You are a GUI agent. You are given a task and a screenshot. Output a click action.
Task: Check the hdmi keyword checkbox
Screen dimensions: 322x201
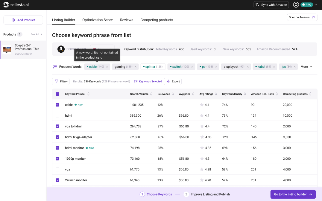coord(57,116)
